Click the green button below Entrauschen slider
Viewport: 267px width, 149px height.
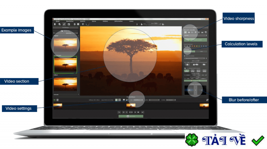click(196, 81)
